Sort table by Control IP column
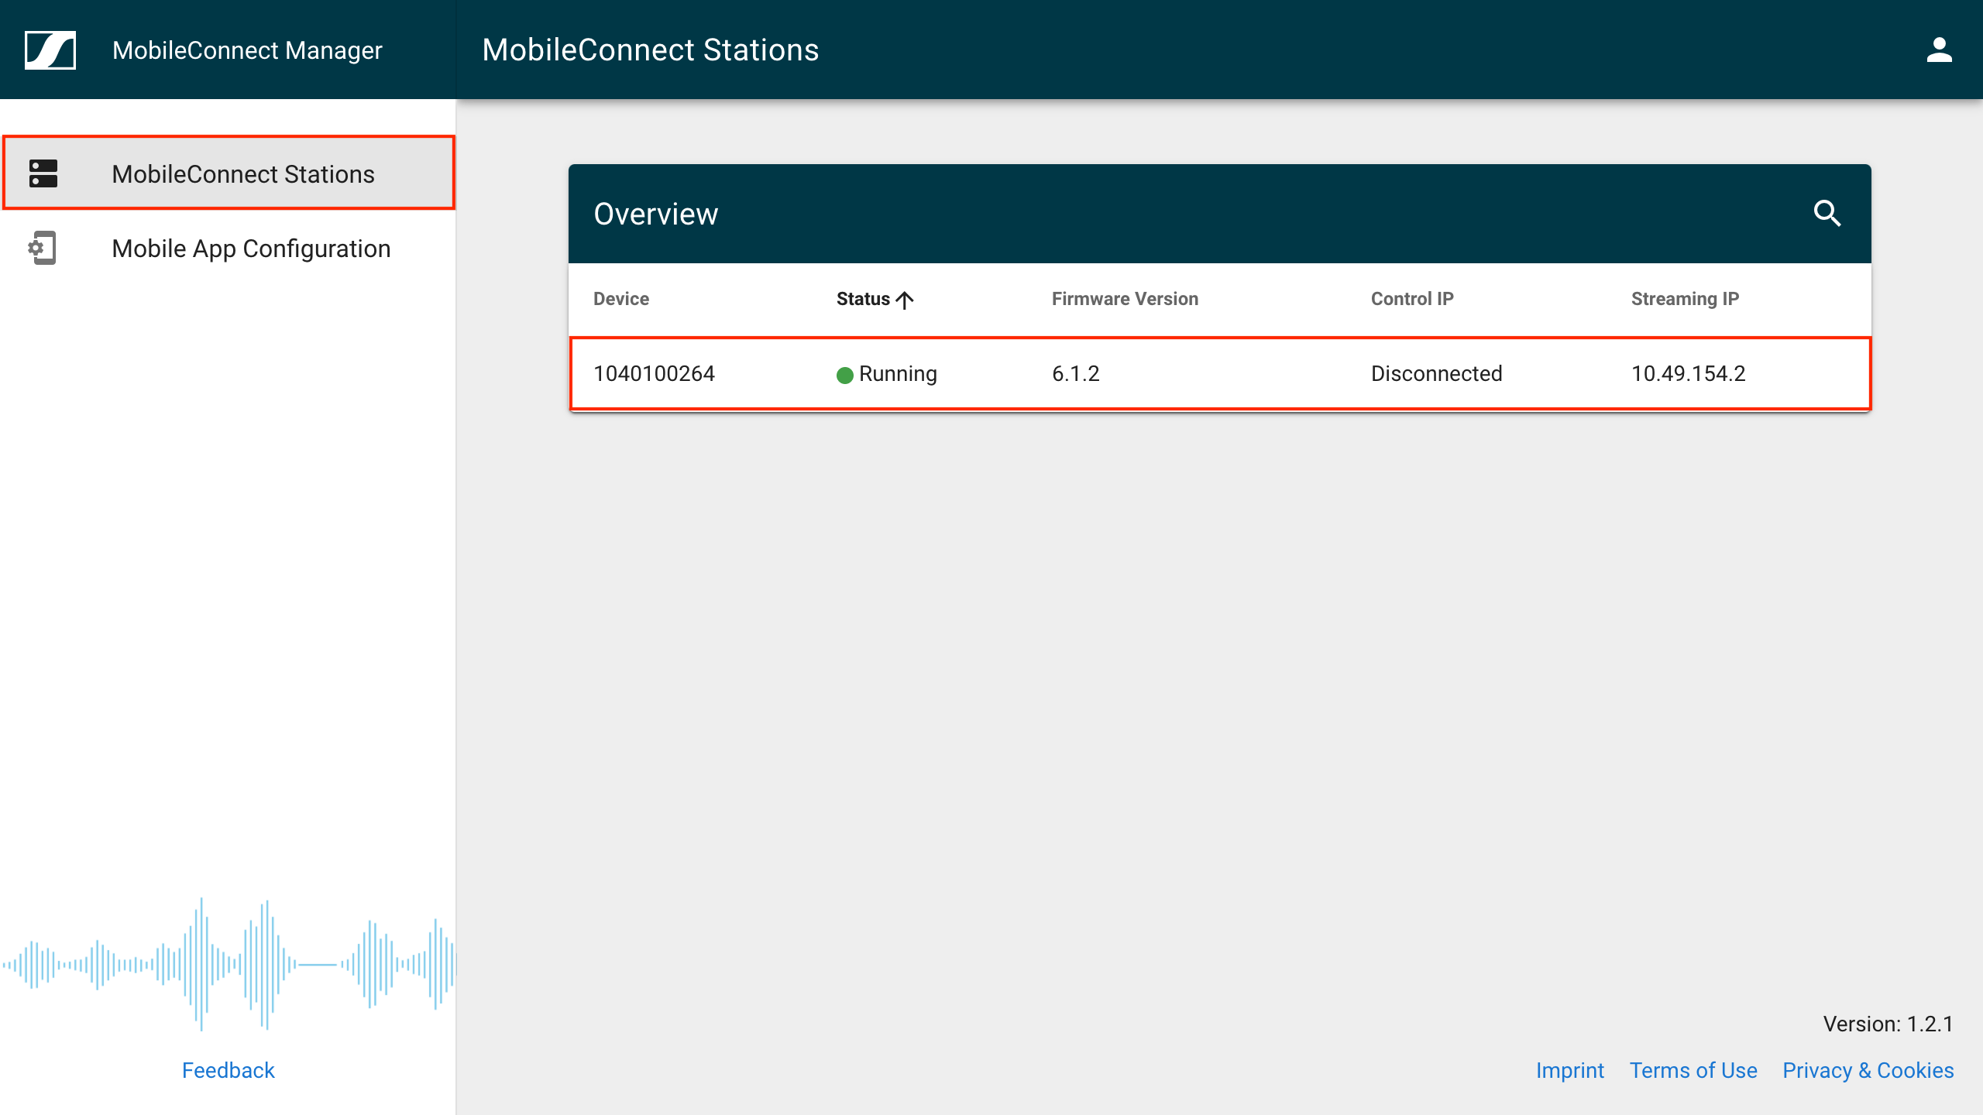The height and width of the screenshot is (1115, 1983). 1412,299
